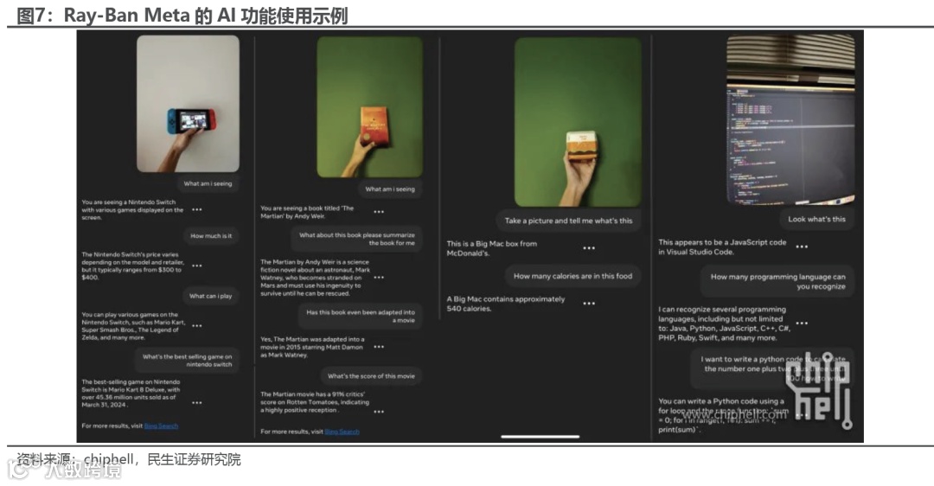Screen dimensions: 934x486
Task: Select the 'Look what's this' message bubble
Action: tap(816, 219)
